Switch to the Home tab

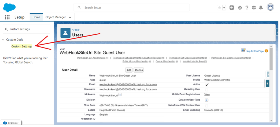(36, 17)
